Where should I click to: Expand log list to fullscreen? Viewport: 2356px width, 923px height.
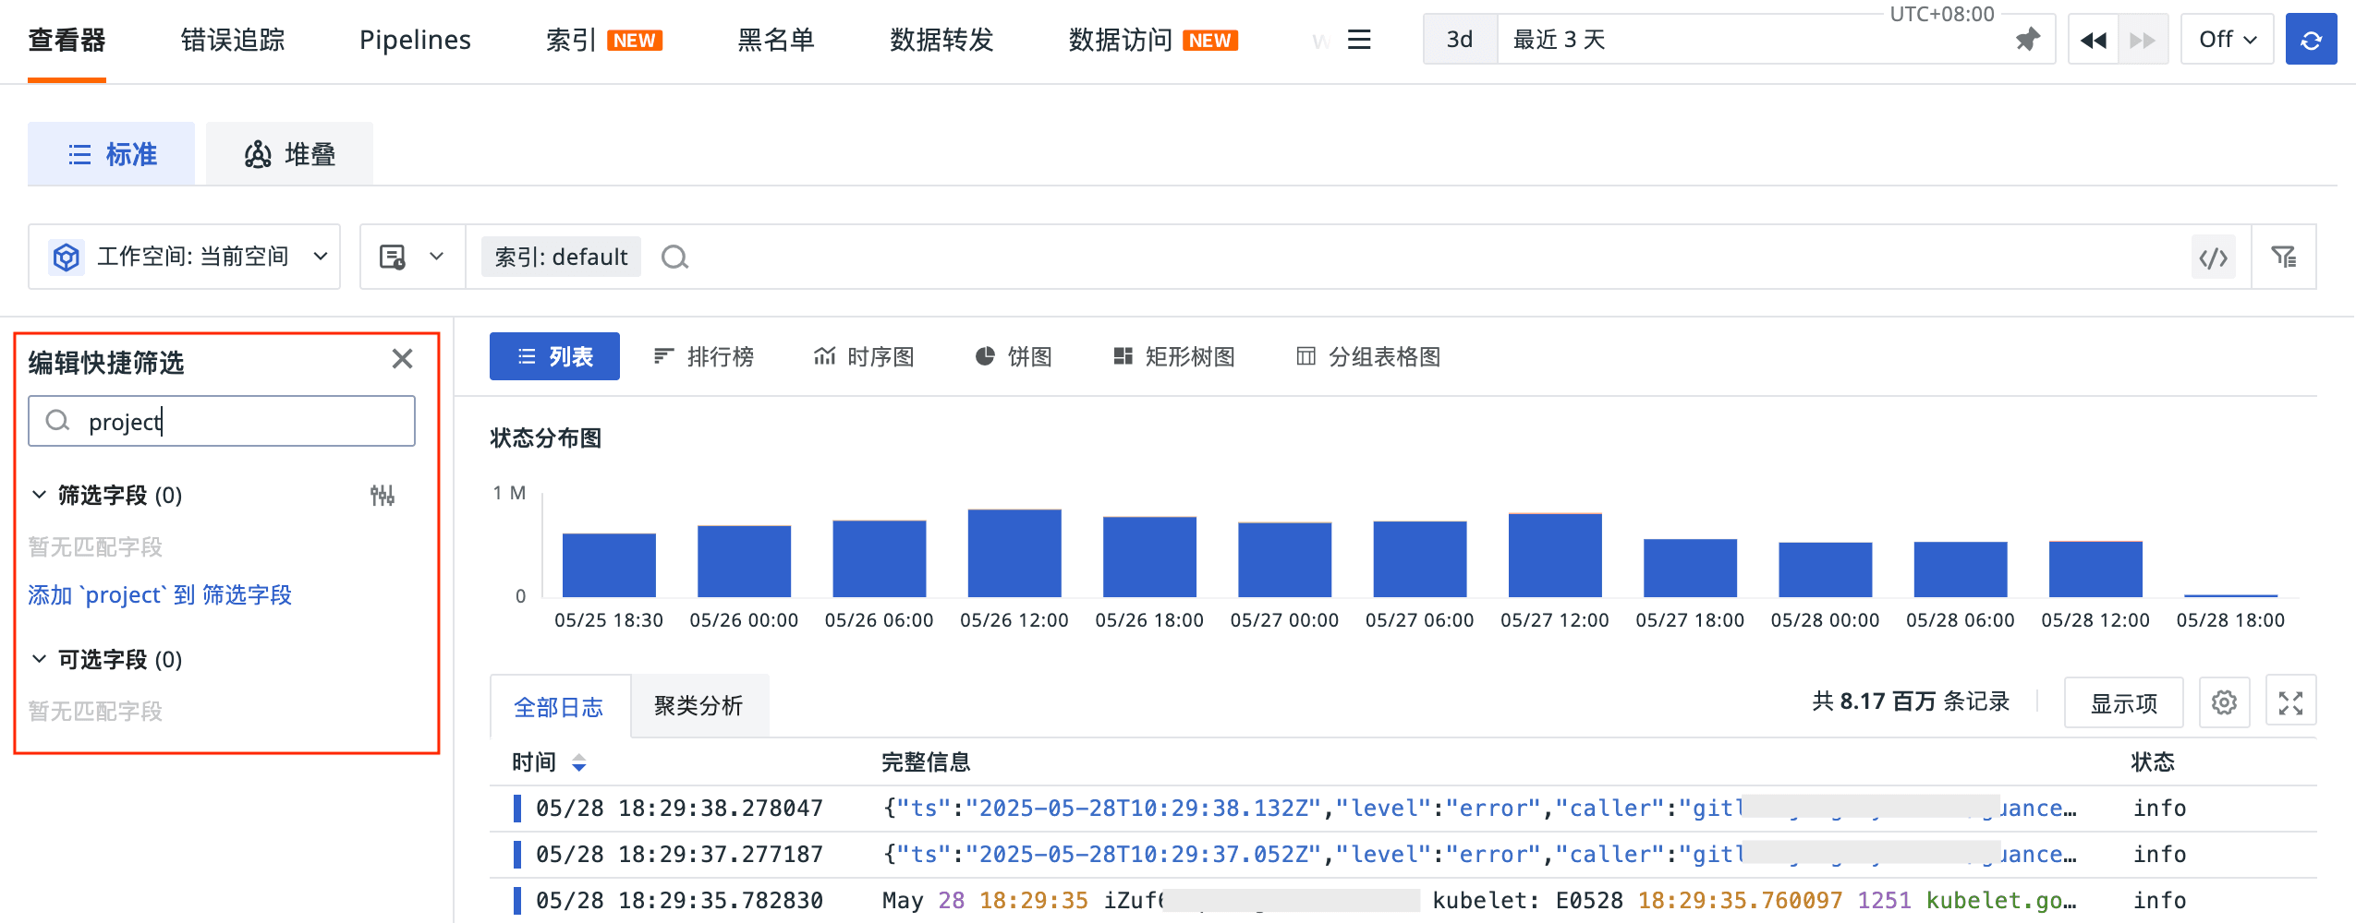click(2290, 703)
